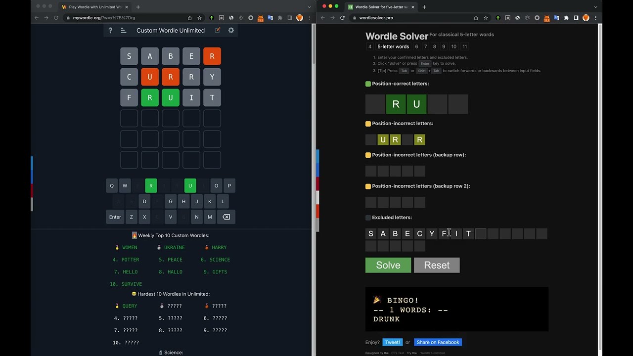Reload the wordlesolver.pro page
The width and height of the screenshot is (633, 356).
[342, 18]
